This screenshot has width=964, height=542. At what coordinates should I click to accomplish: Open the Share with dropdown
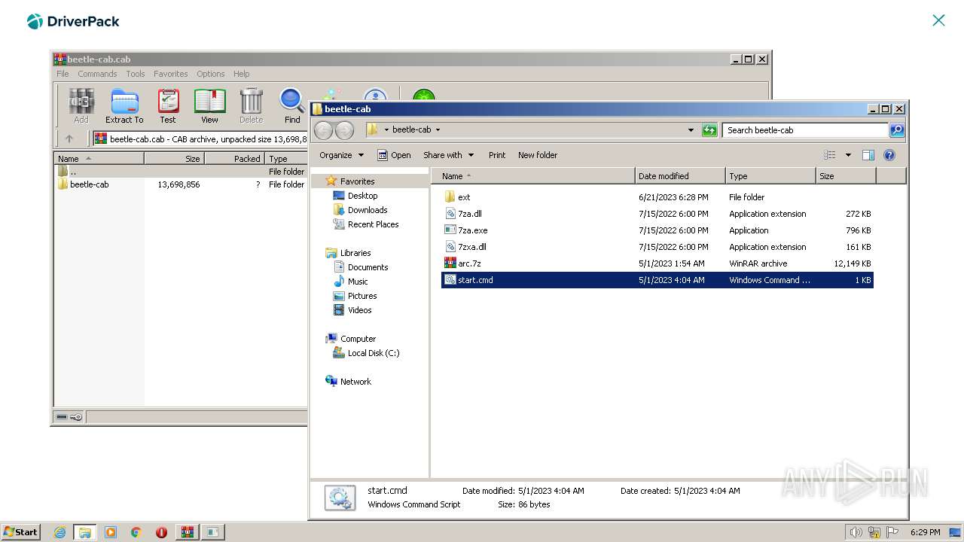(448, 155)
